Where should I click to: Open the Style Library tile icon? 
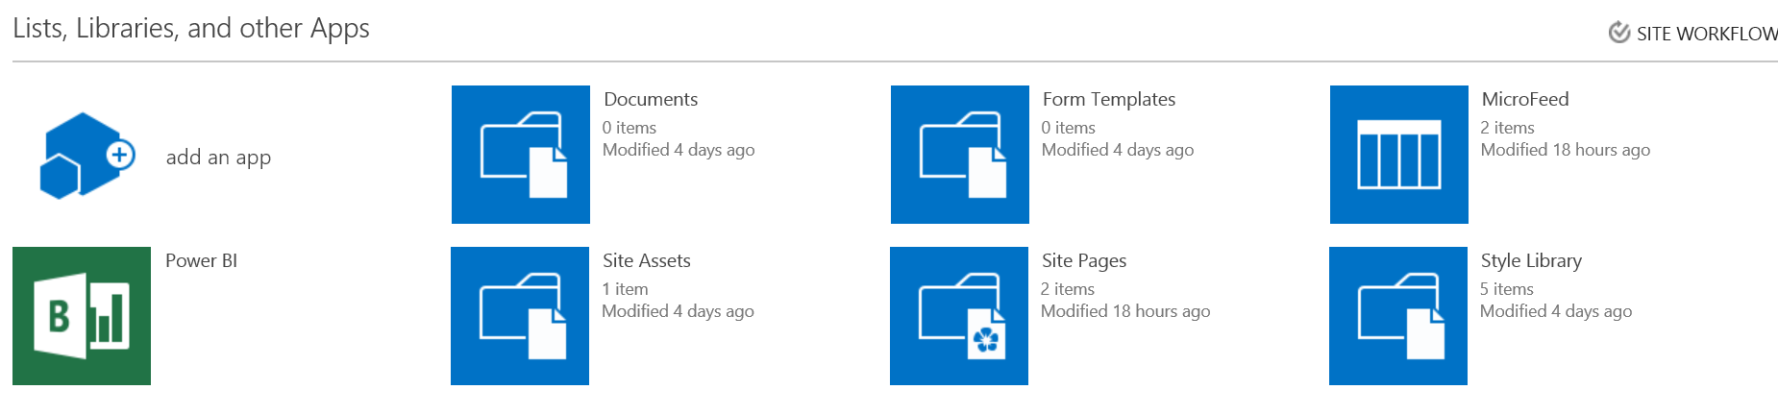click(x=1398, y=316)
